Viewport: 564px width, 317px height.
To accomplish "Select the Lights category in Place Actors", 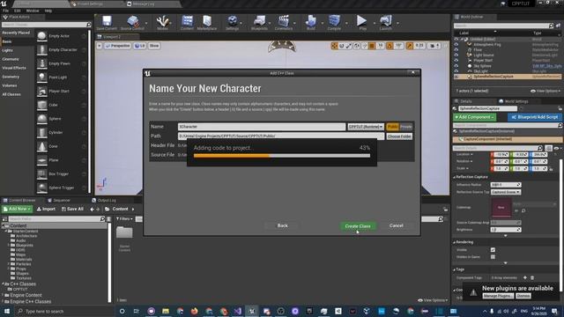I will (x=8, y=50).
